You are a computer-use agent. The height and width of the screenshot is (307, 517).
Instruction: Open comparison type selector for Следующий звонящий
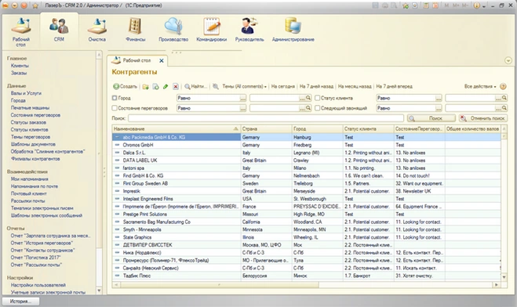[439, 108]
